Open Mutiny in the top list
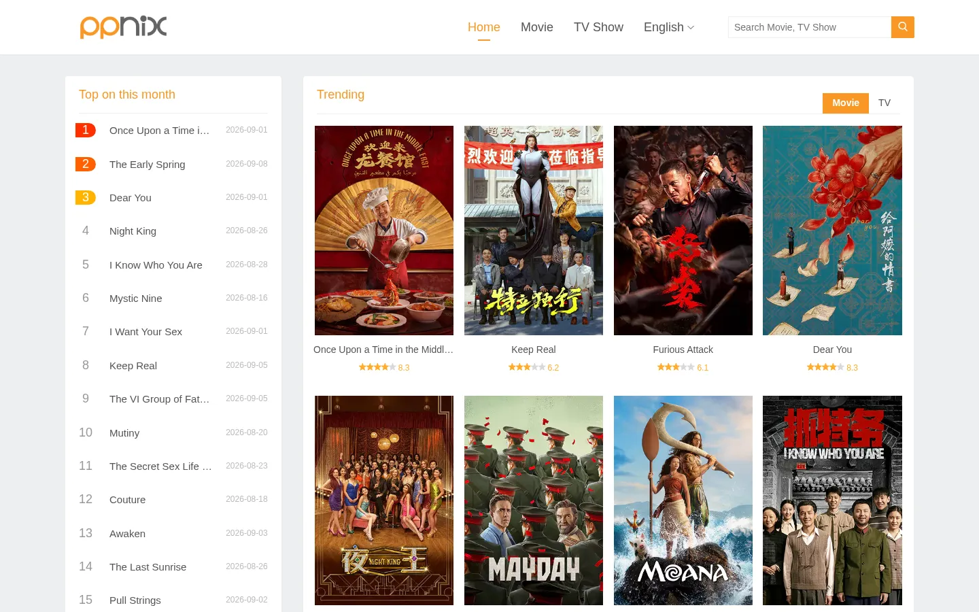Viewport: 979px width, 612px height. coord(124,432)
